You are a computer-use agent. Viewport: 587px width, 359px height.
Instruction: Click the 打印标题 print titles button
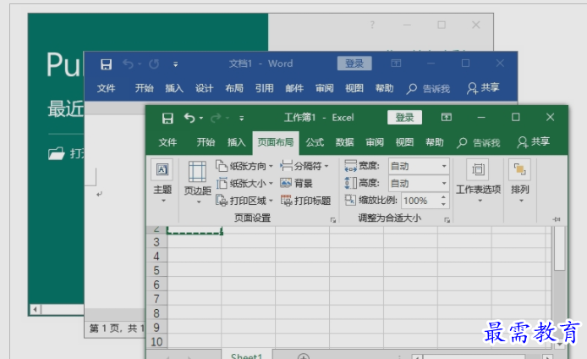pyautogui.click(x=305, y=201)
